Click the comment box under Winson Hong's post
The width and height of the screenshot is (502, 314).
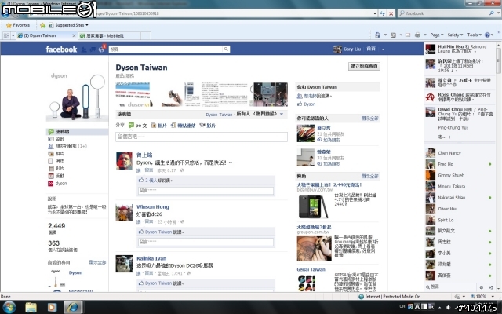[x=206, y=242]
